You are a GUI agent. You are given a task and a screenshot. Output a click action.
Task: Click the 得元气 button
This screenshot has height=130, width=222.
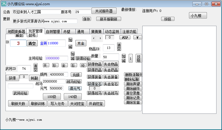pyautogui.click(x=75, y=88)
